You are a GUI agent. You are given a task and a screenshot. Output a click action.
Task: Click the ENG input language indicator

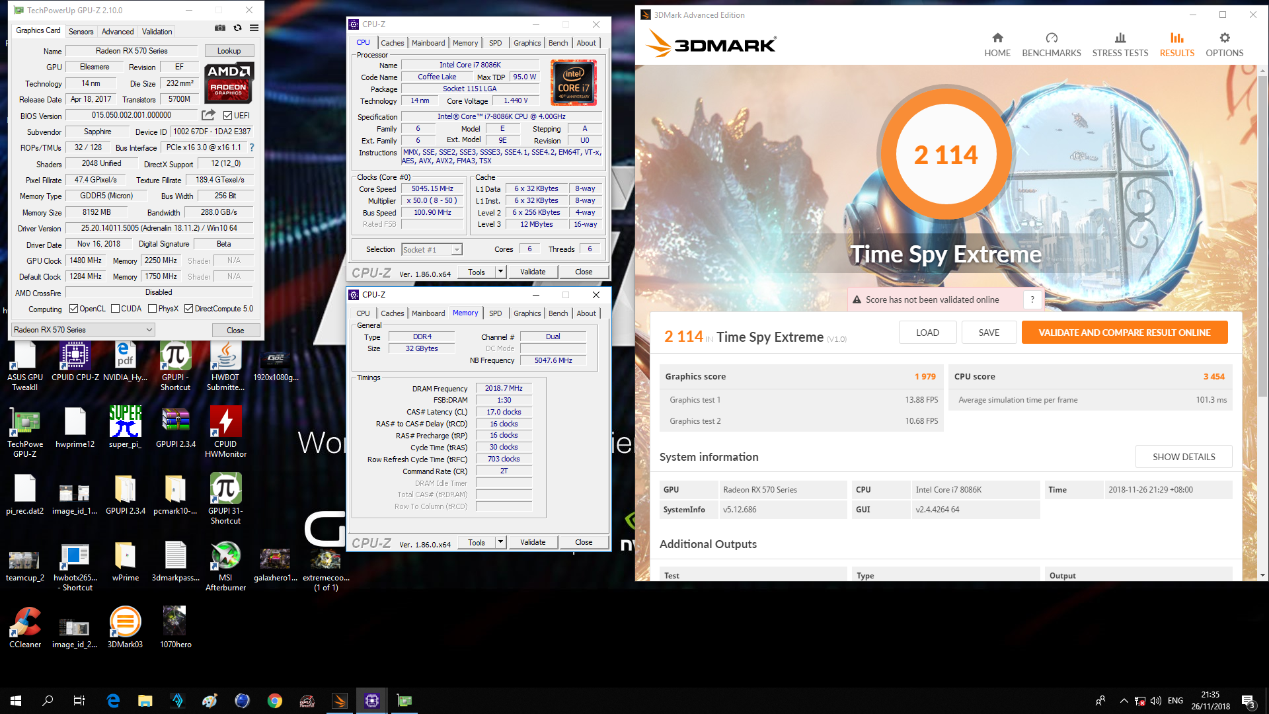pos(1175,701)
